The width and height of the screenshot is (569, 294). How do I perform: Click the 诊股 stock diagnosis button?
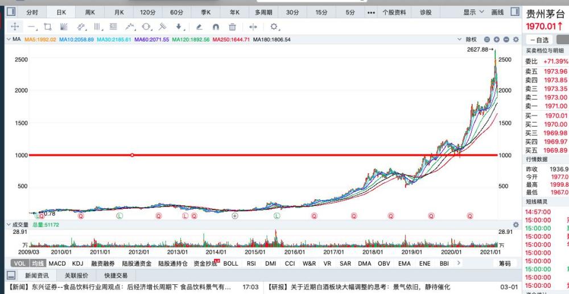[x=425, y=12]
